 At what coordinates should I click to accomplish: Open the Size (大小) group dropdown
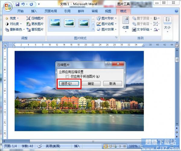tap(167, 24)
